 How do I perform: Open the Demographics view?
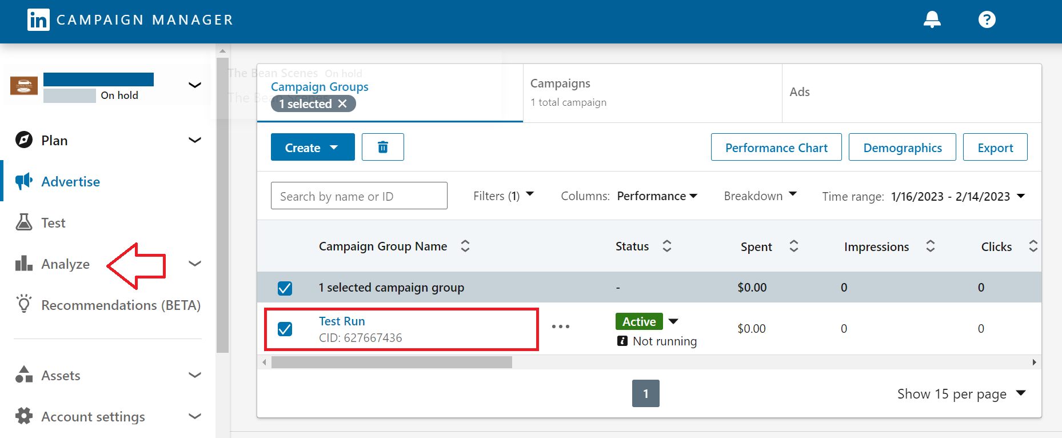pyautogui.click(x=903, y=147)
